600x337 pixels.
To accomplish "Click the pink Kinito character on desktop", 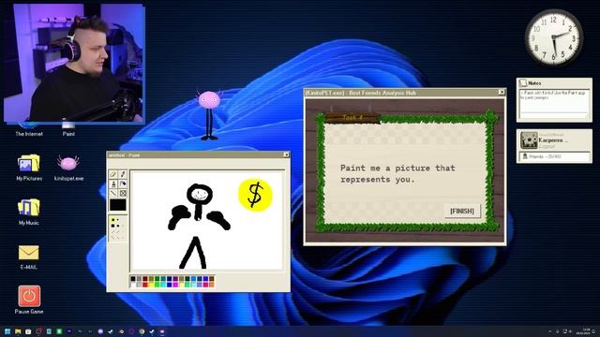I will [x=209, y=114].
